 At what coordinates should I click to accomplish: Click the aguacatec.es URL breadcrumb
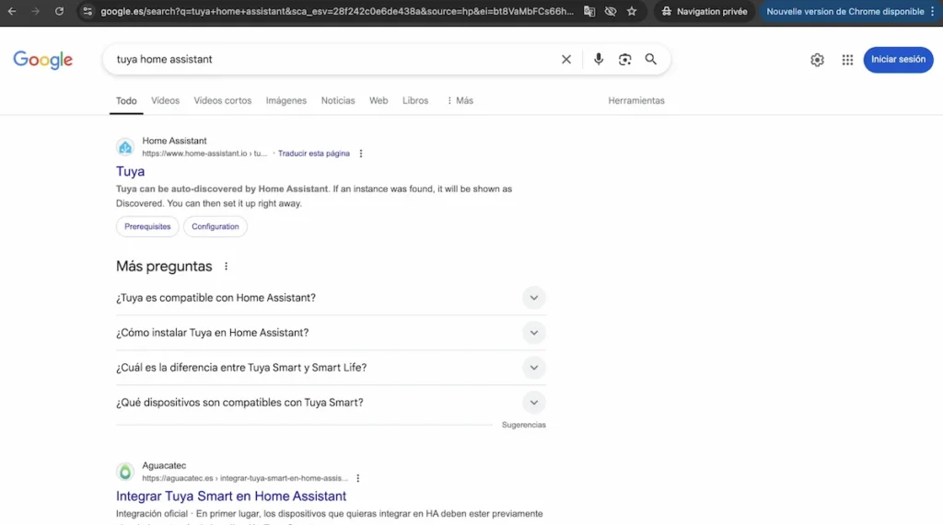(x=245, y=478)
